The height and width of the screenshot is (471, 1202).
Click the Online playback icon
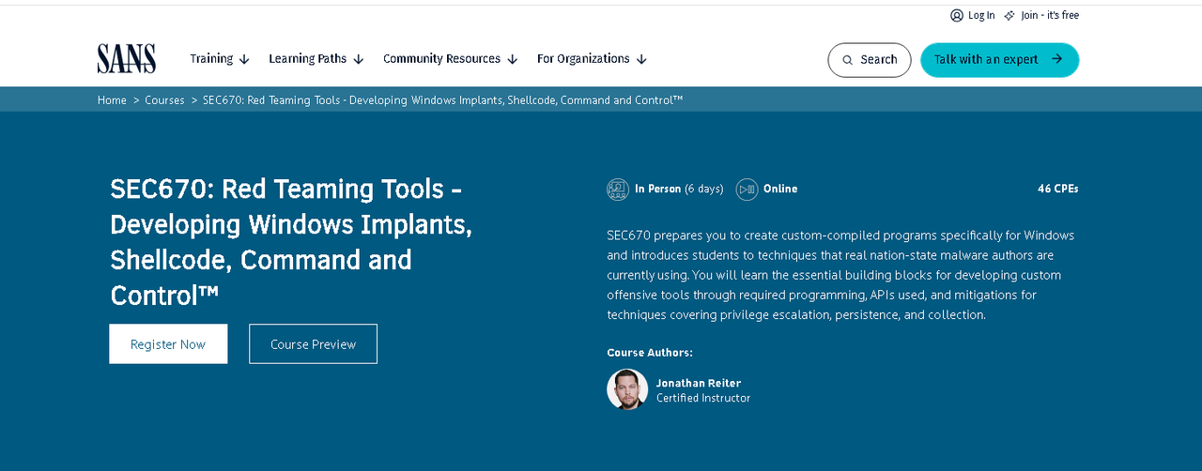[x=747, y=189]
